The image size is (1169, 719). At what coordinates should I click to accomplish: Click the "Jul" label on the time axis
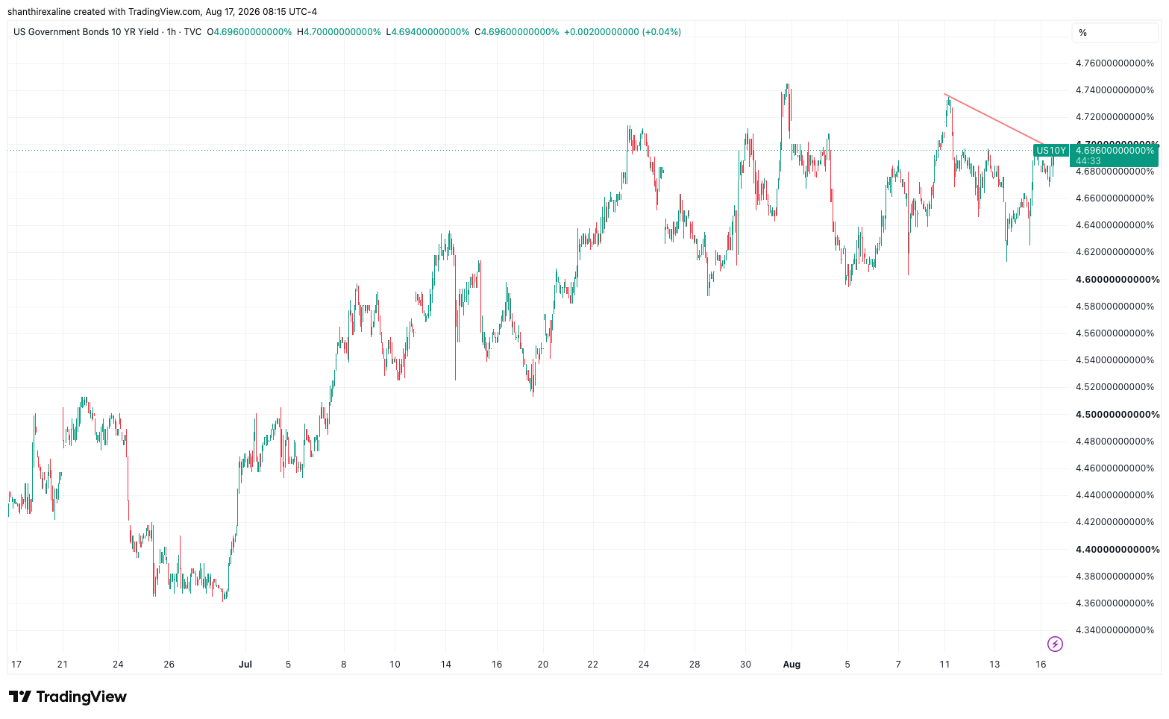click(x=245, y=665)
